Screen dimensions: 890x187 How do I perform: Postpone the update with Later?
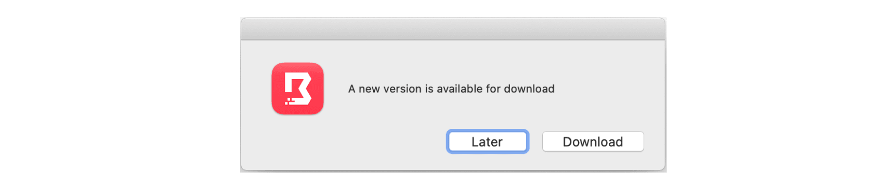tap(487, 141)
